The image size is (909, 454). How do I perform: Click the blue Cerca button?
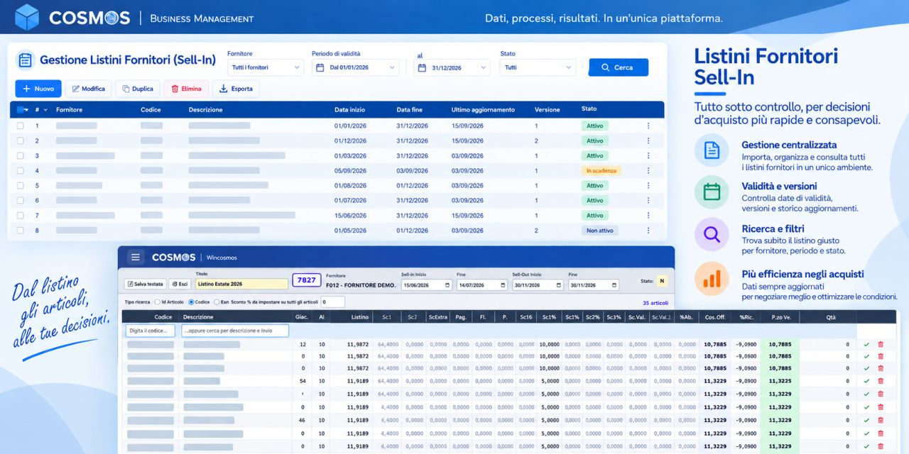tap(618, 67)
